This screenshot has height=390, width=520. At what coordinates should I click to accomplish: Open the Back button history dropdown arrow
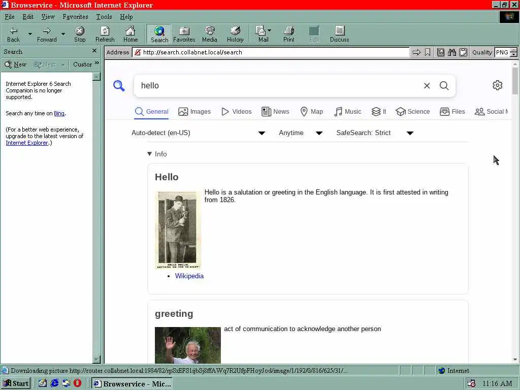[30, 34]
